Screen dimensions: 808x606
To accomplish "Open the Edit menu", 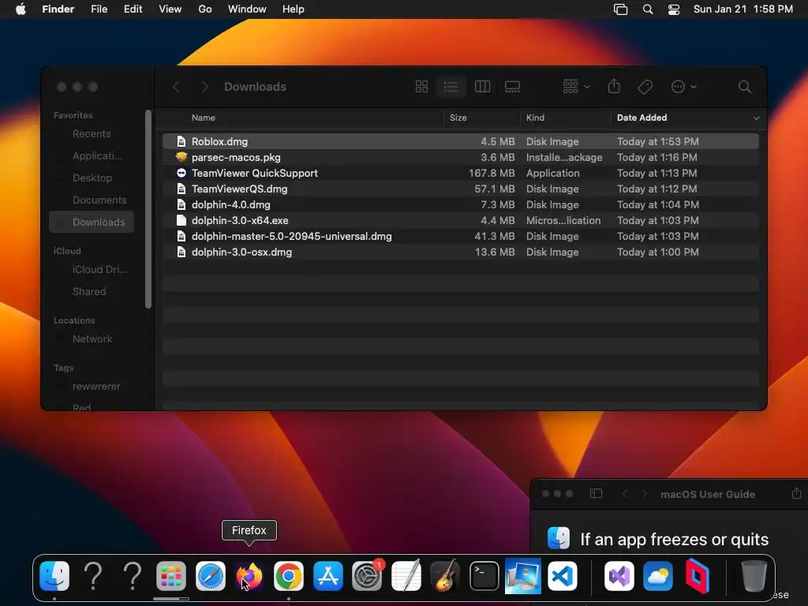I will coord(133,9).
